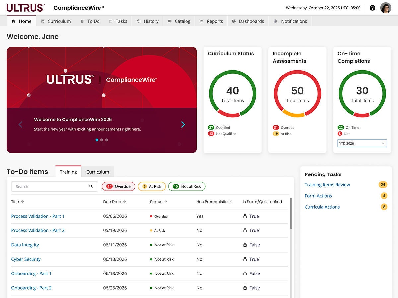Viewport: 398px width, 298px height.
Task: Select second banner carousel dot
Action: point(102,140)
